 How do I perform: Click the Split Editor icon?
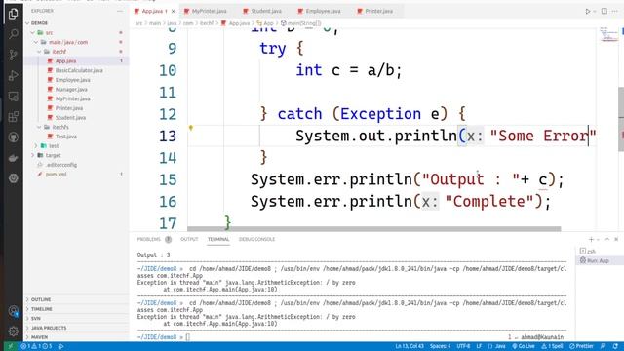click(x=604, y=11)
